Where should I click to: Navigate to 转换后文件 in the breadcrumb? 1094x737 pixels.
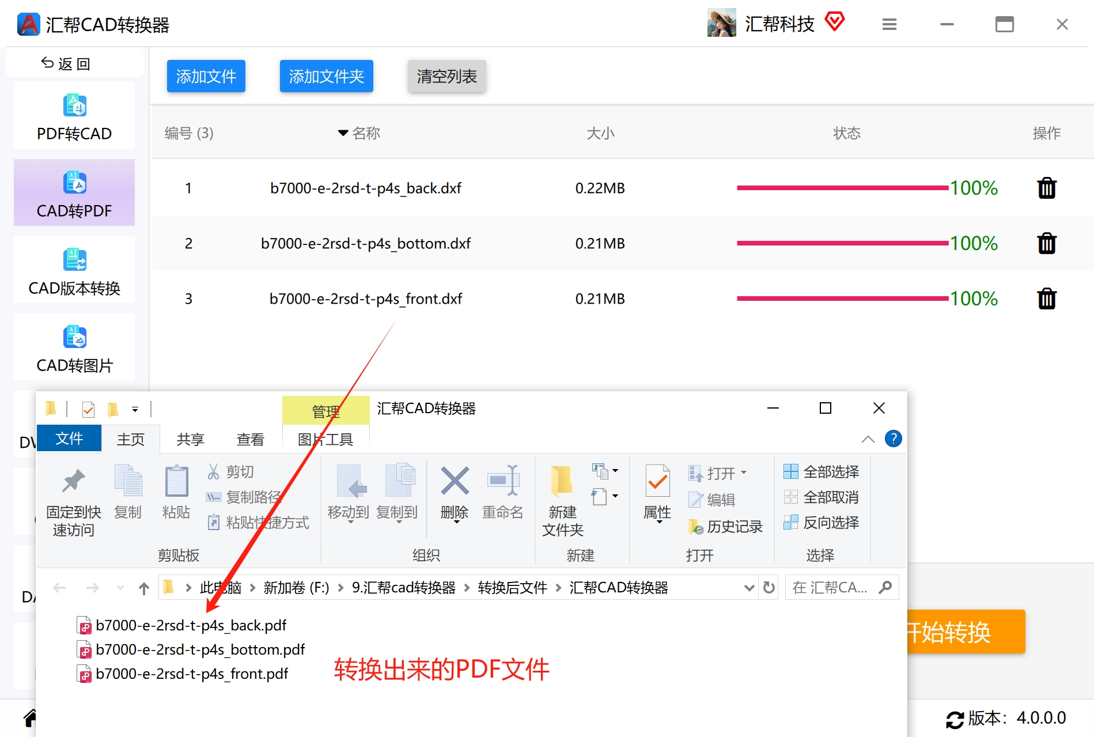tap(513, 588)
